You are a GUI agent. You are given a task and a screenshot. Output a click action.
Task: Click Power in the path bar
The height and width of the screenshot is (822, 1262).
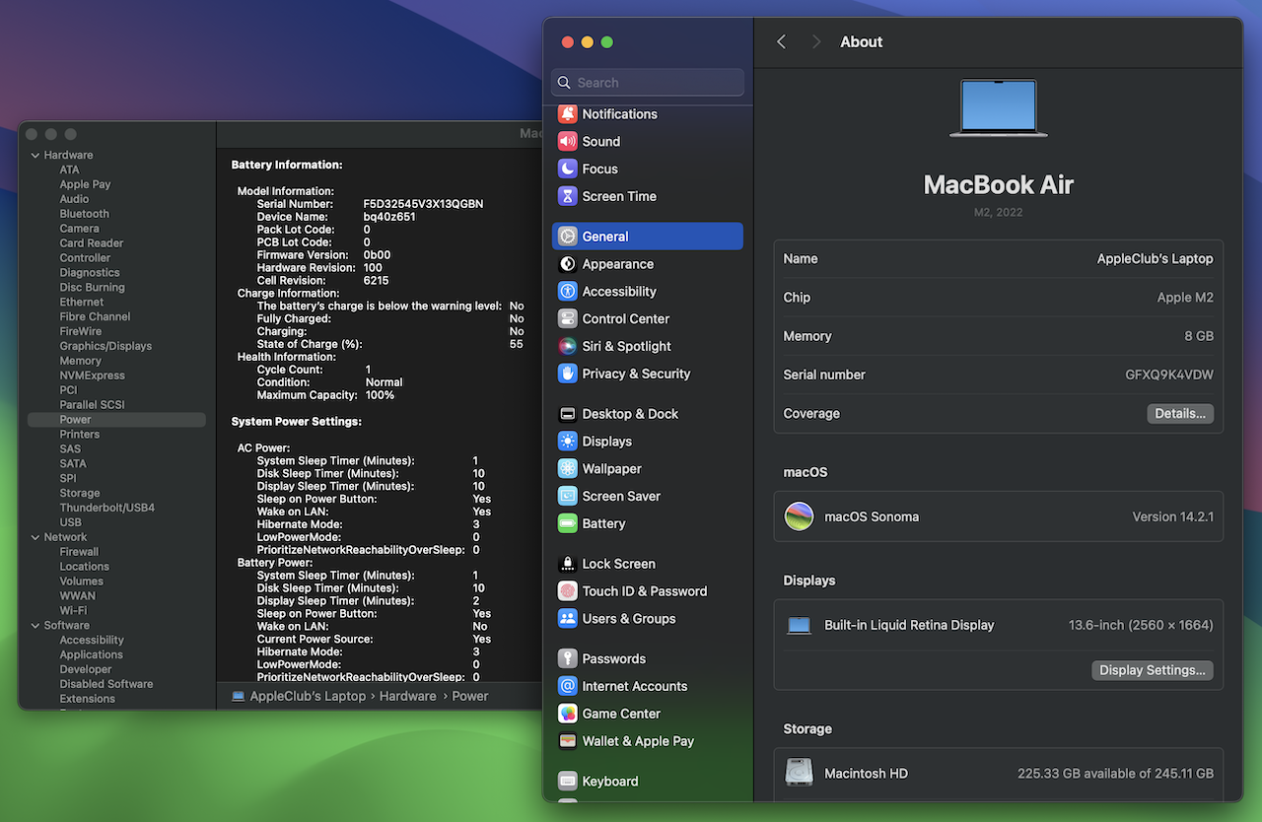470,696
